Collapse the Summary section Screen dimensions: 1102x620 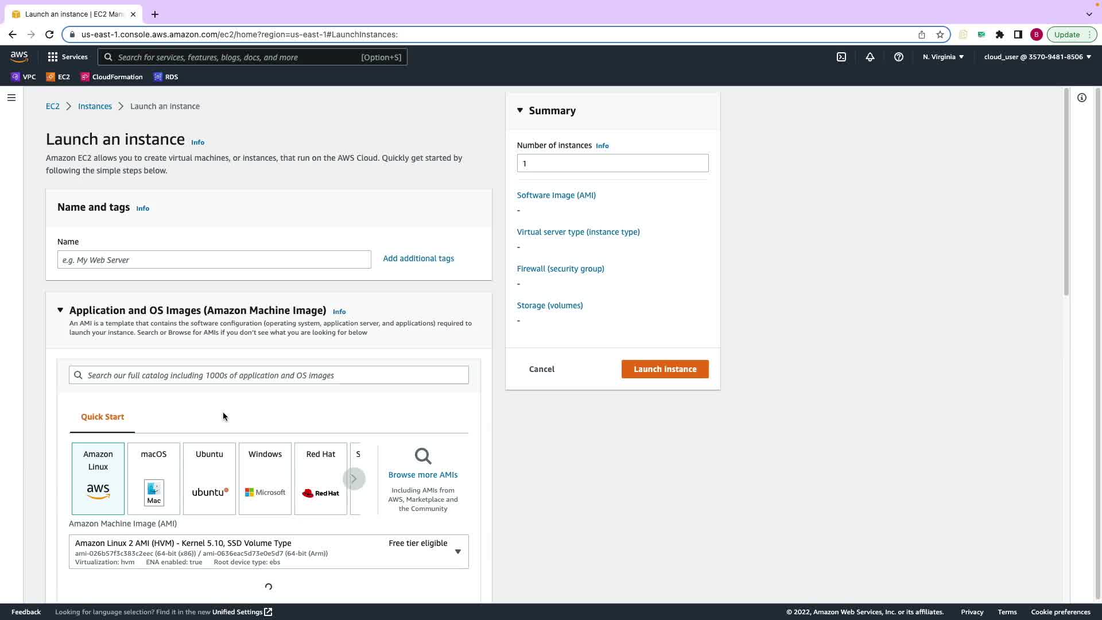pos(520,110)
